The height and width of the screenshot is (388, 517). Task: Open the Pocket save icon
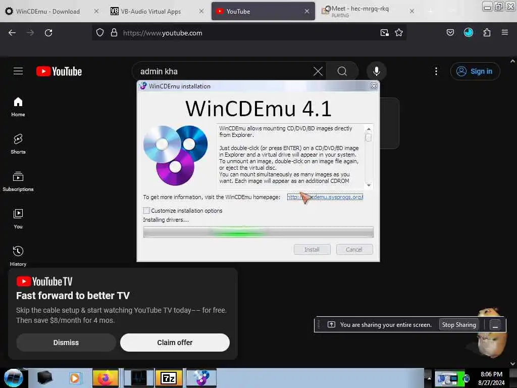tap(450, 32)
